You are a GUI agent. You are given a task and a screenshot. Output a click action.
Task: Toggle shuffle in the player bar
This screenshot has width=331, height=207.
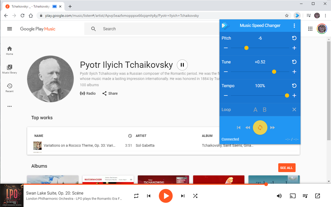(195, 196)
